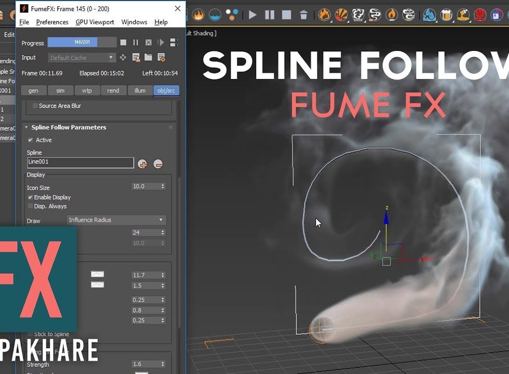This screenshot has height=374, width=509.
Task: Add a spline with the orange plus button
Action: click(x=142, y=164)
